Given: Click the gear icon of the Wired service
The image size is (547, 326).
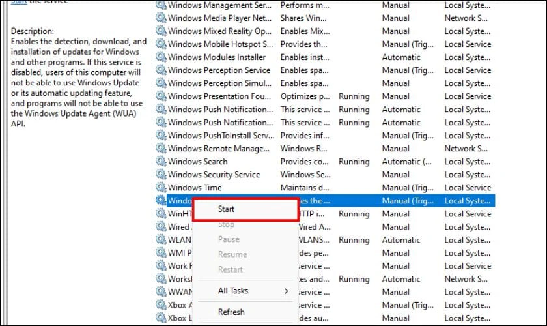Looking at the screenshot, I should (x=161, y=226).
